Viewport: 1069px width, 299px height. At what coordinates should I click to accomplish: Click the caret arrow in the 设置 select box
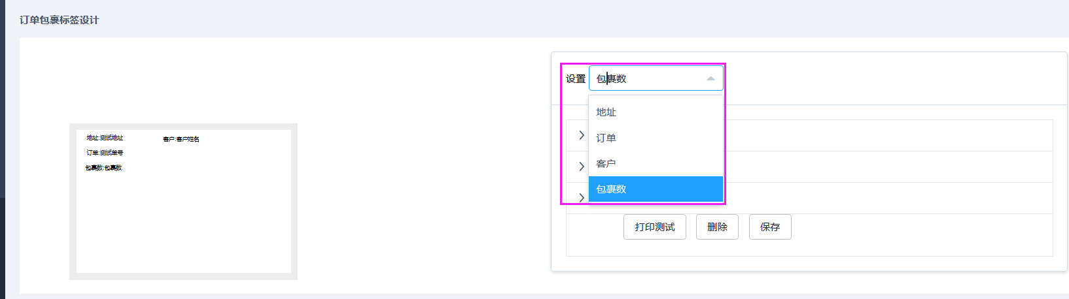[x=710, y=78]
